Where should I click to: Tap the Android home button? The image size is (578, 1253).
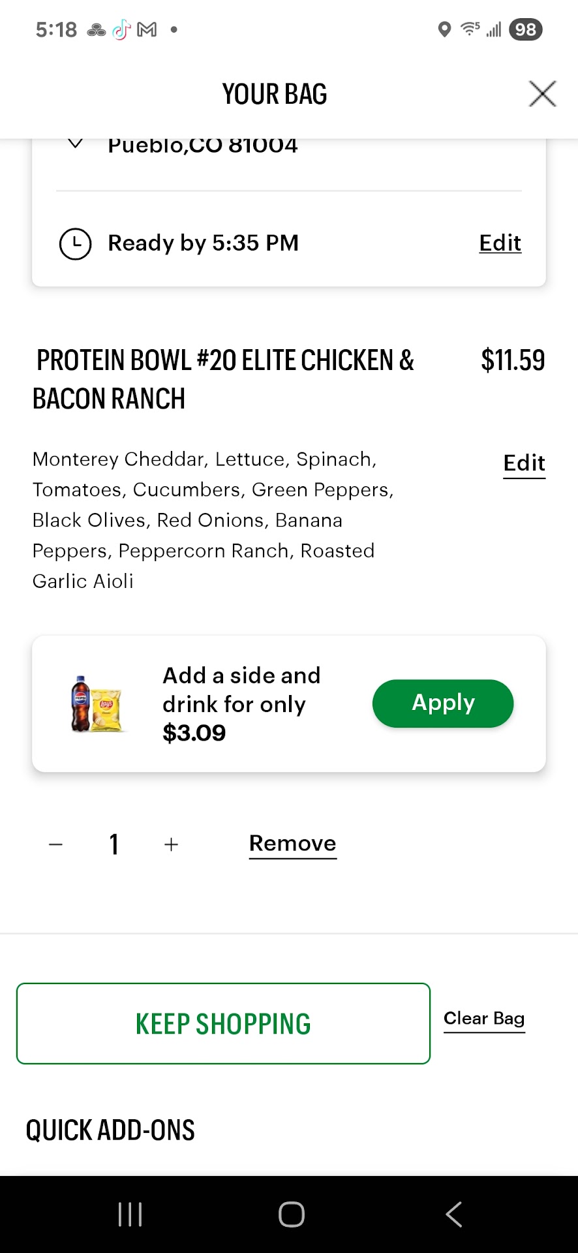(291, 1214)
